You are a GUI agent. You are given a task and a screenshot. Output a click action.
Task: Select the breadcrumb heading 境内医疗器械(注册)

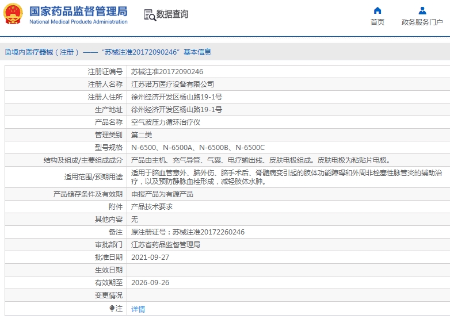[x=45, y=52]
